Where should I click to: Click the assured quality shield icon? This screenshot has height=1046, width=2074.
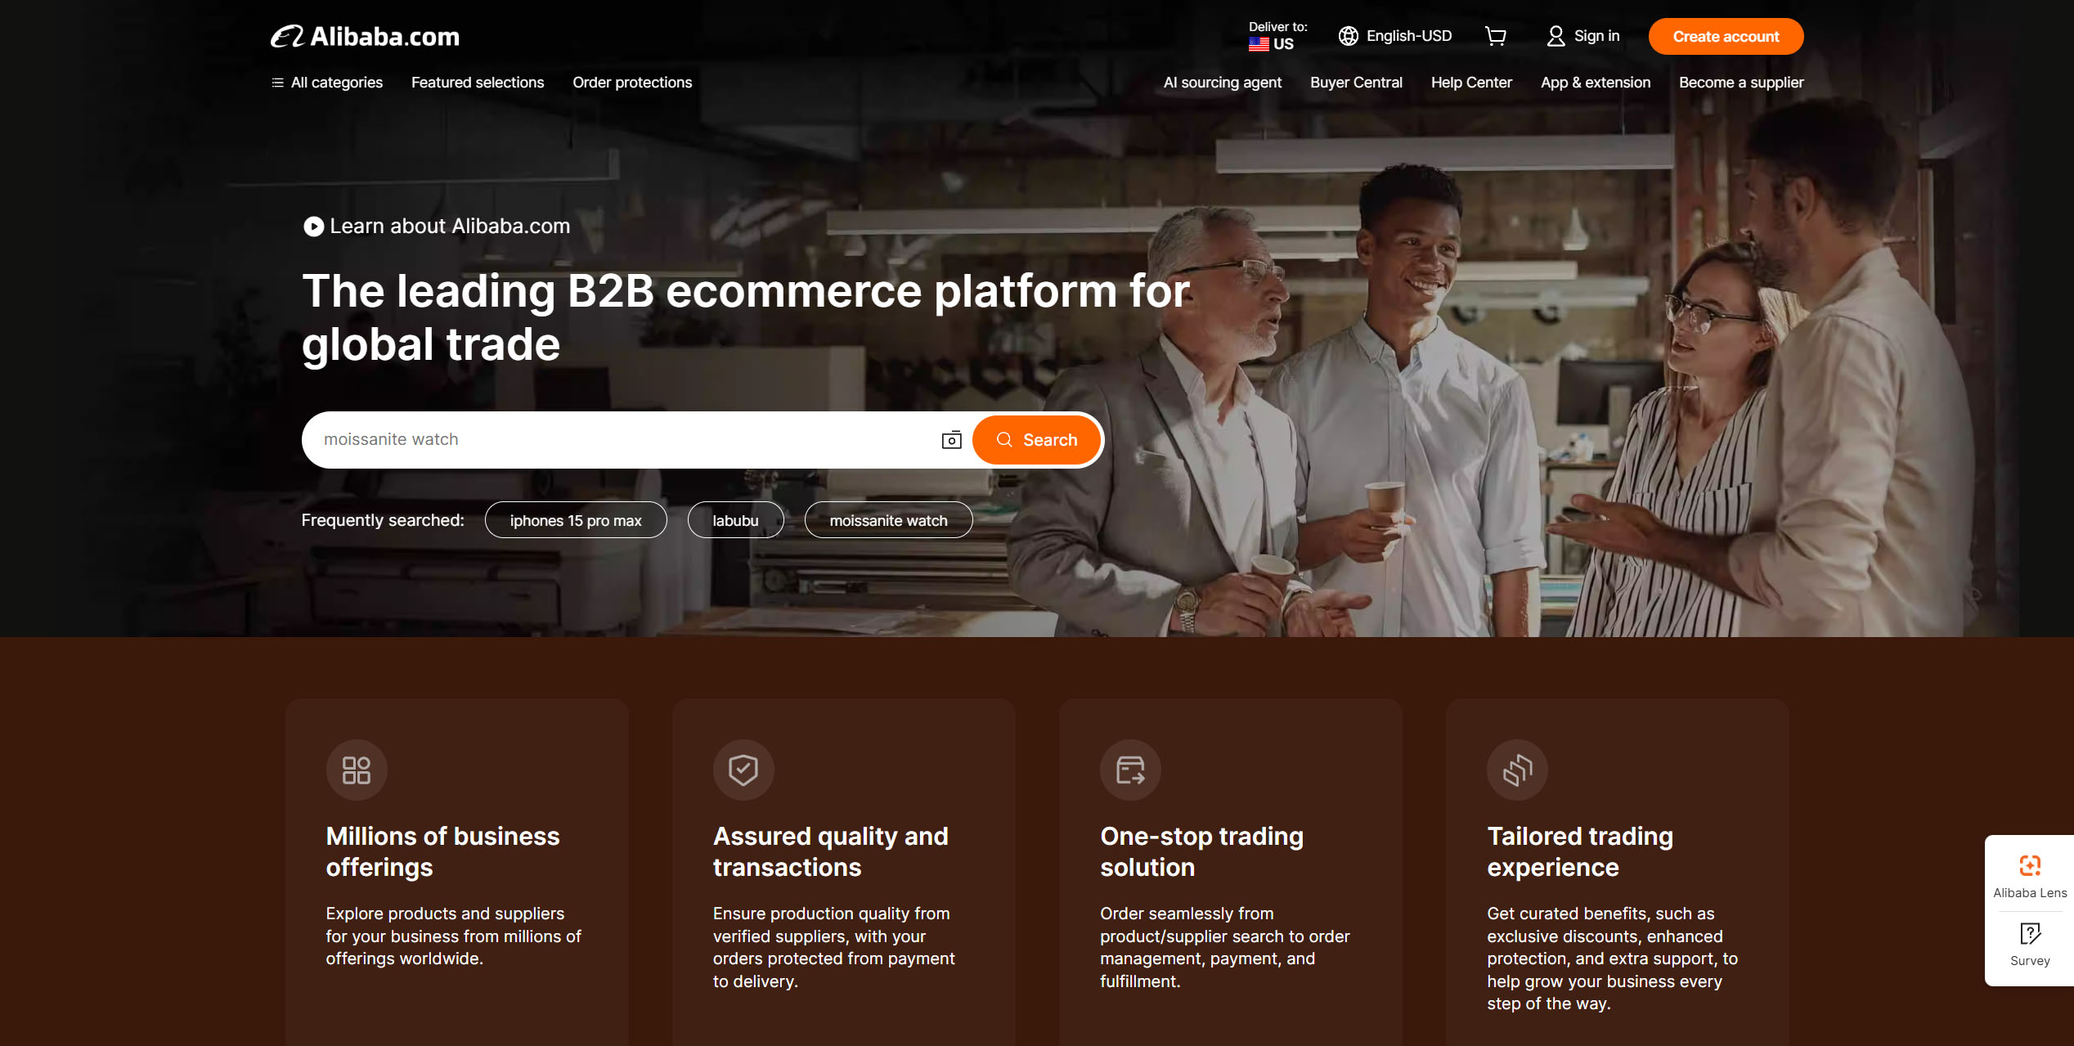pos(743,770)
